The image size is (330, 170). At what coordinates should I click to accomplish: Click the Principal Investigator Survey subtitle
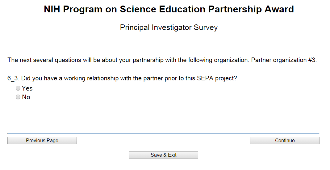[x=169, y=28]
